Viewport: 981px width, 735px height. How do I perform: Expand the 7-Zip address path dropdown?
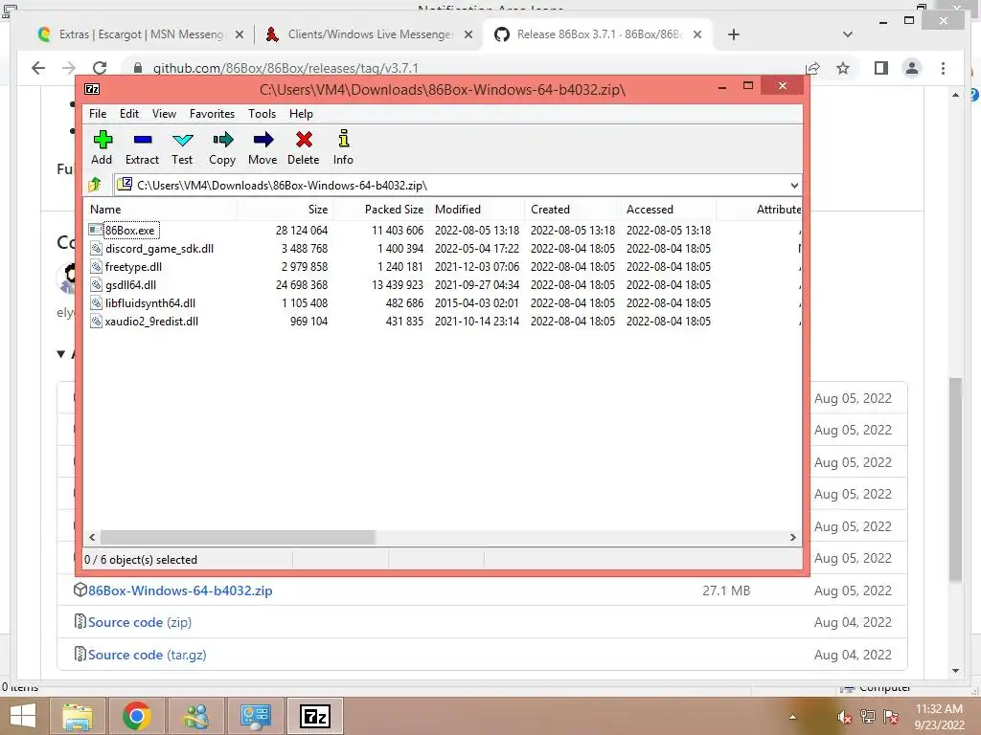(794, 185)
